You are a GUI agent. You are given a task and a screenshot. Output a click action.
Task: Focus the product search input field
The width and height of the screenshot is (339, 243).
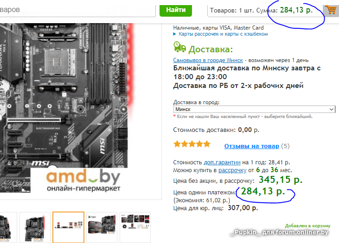pos(77,10)
